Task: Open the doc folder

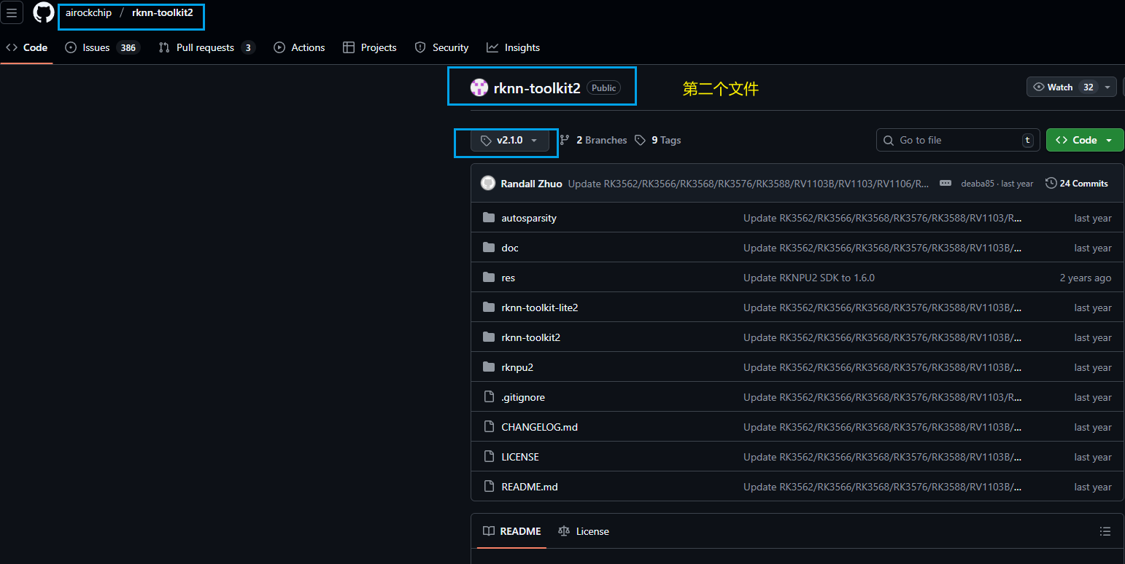Action: tap(510, 248)
